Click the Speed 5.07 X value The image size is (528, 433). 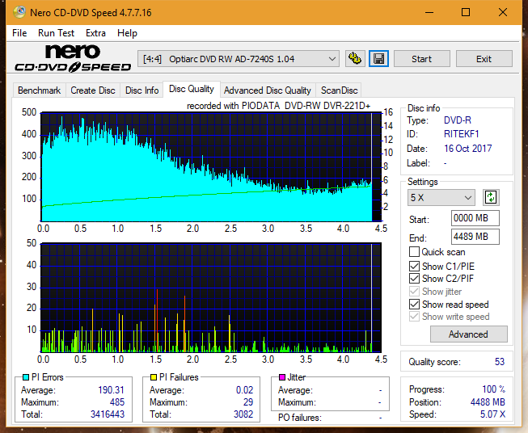492,414
